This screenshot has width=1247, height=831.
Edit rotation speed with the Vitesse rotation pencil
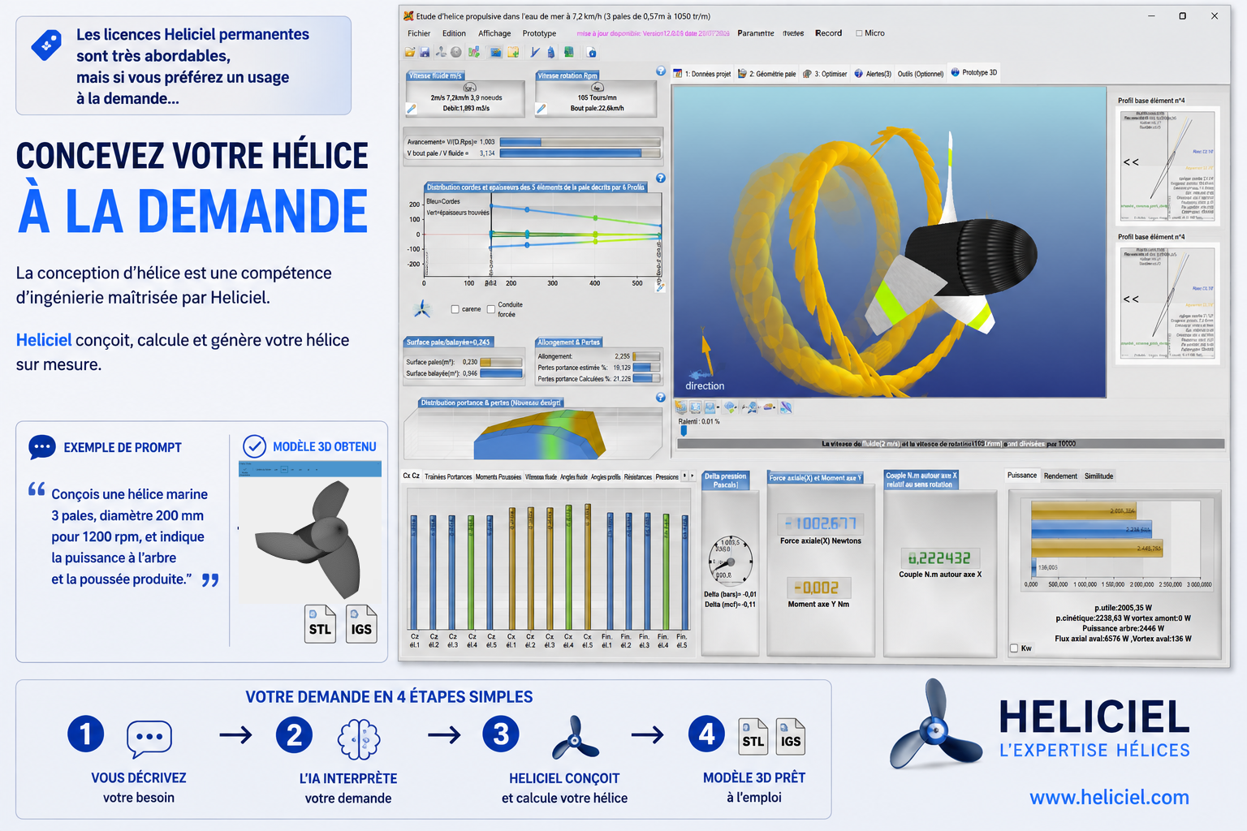tap(542, 109)
